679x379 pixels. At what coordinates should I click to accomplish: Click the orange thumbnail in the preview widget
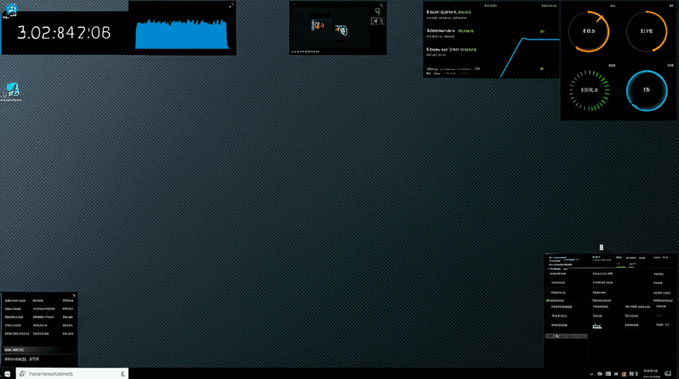click(318, 26)
